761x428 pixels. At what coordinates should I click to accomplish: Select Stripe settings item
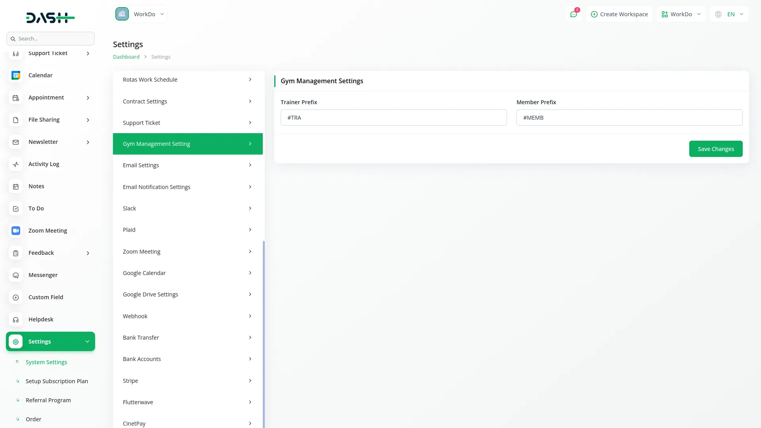187,381
